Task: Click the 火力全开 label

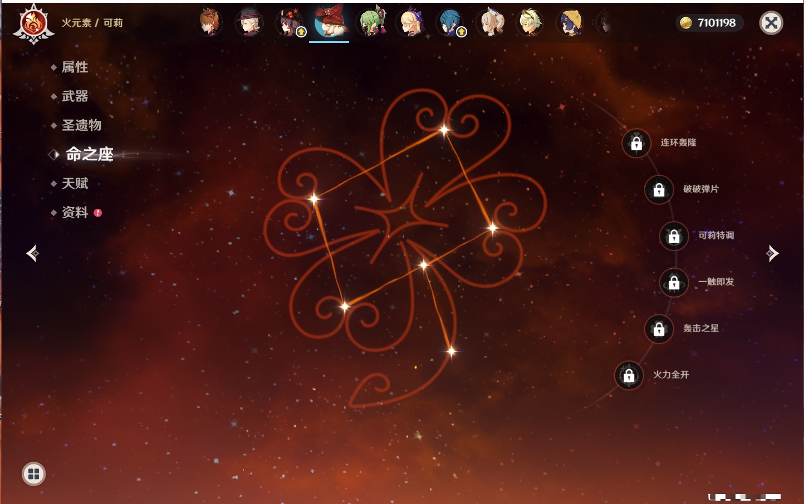Action: (x=671, y=375)
